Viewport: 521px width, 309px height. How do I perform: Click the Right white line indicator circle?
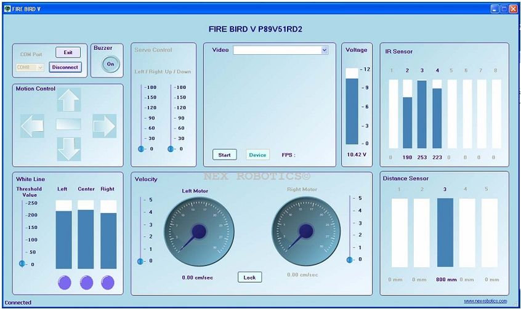pos(108,283)
